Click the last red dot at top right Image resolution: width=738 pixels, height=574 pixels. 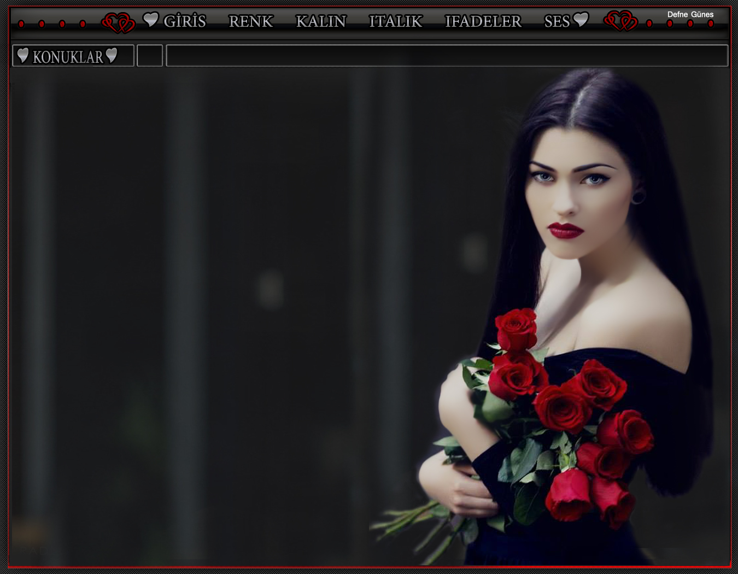711,24
